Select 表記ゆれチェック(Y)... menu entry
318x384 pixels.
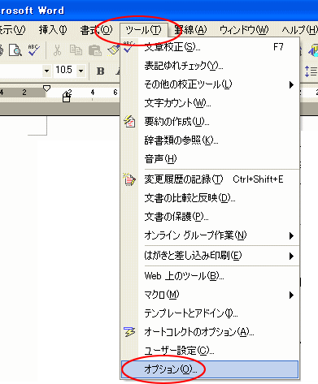210,66
